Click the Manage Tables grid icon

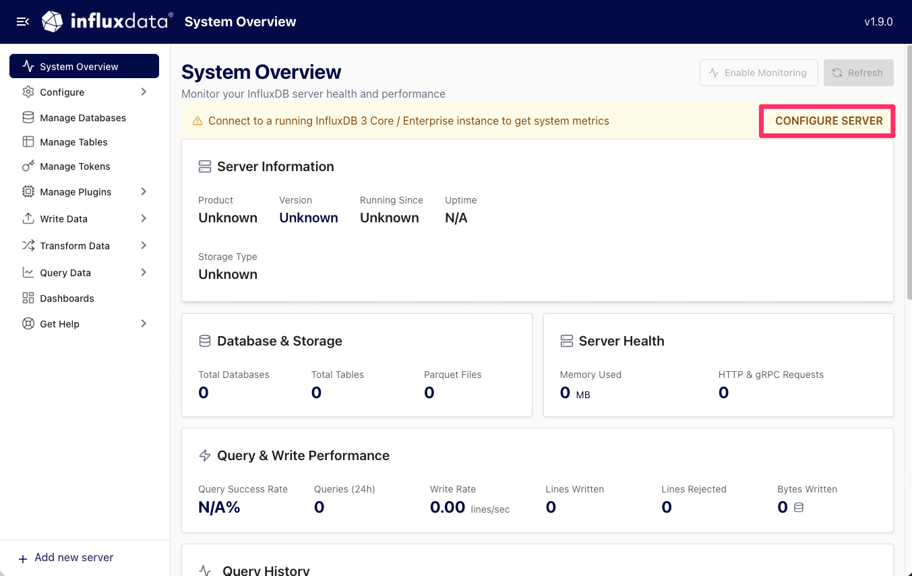(28, 142)
